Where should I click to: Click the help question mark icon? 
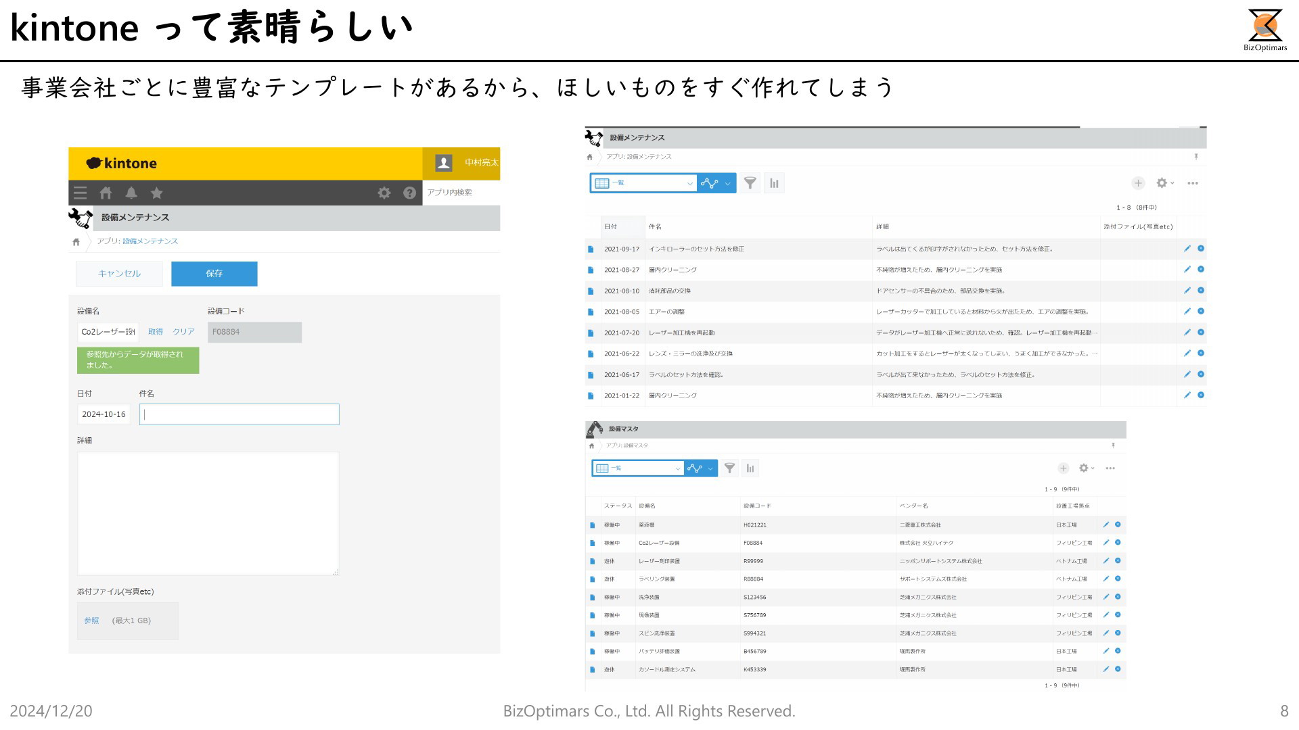point(409,193)
